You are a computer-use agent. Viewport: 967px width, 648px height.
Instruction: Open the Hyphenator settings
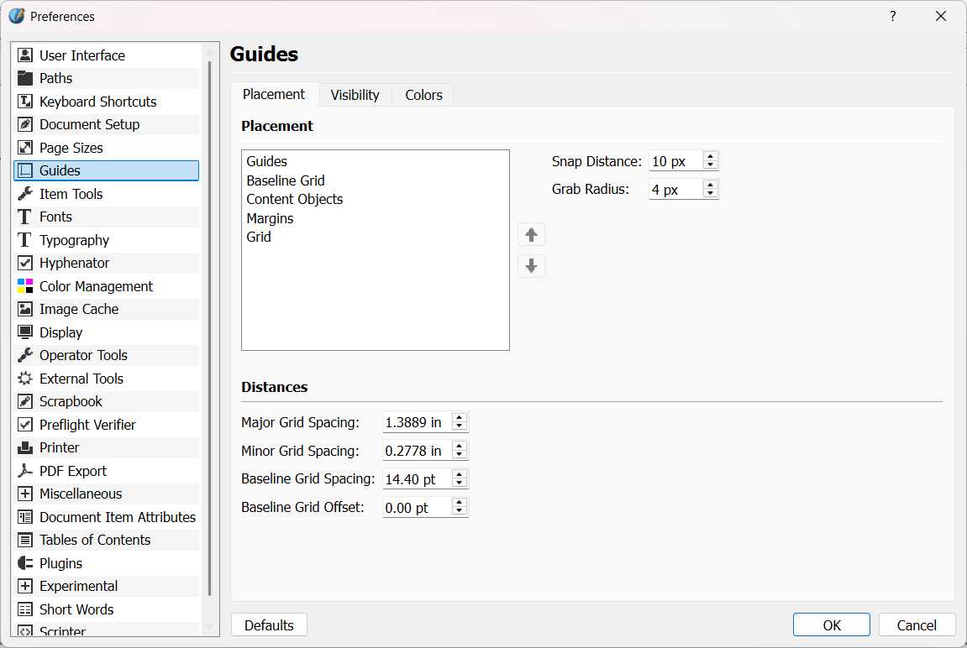pyautogui.click(x=74, y=263)
